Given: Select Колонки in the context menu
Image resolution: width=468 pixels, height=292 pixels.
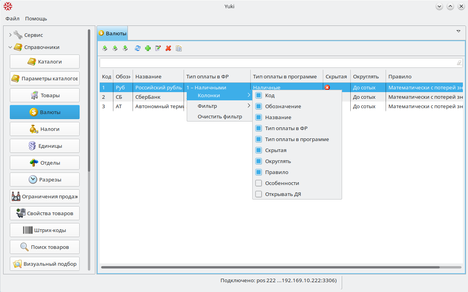Looking at the screenshot, I should (219, 96).
